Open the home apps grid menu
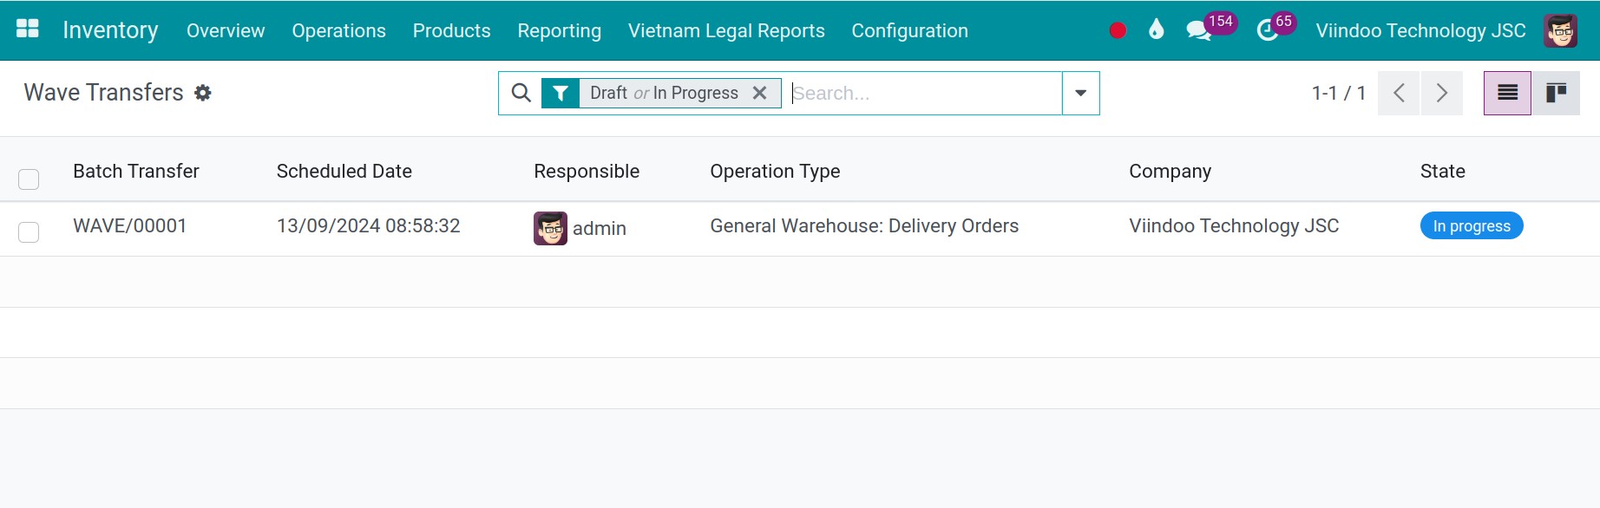This screenshot has width=1600, height=508. pyautogui.click(x=28, y=29)
